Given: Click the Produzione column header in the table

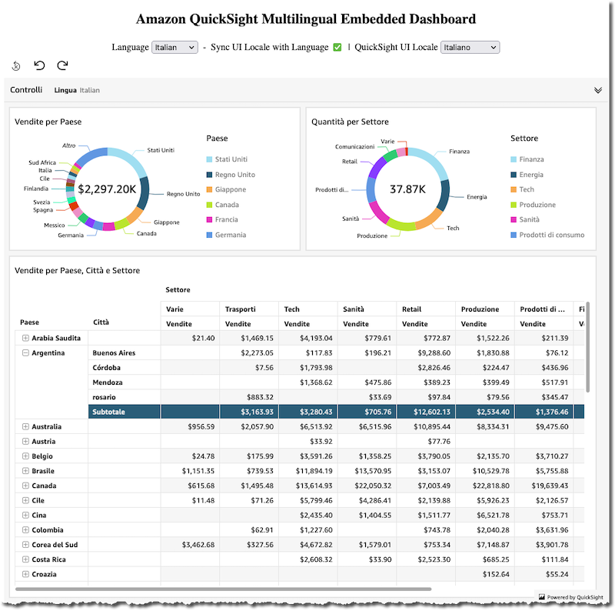Looking at the screenshot, I should 485,309.
